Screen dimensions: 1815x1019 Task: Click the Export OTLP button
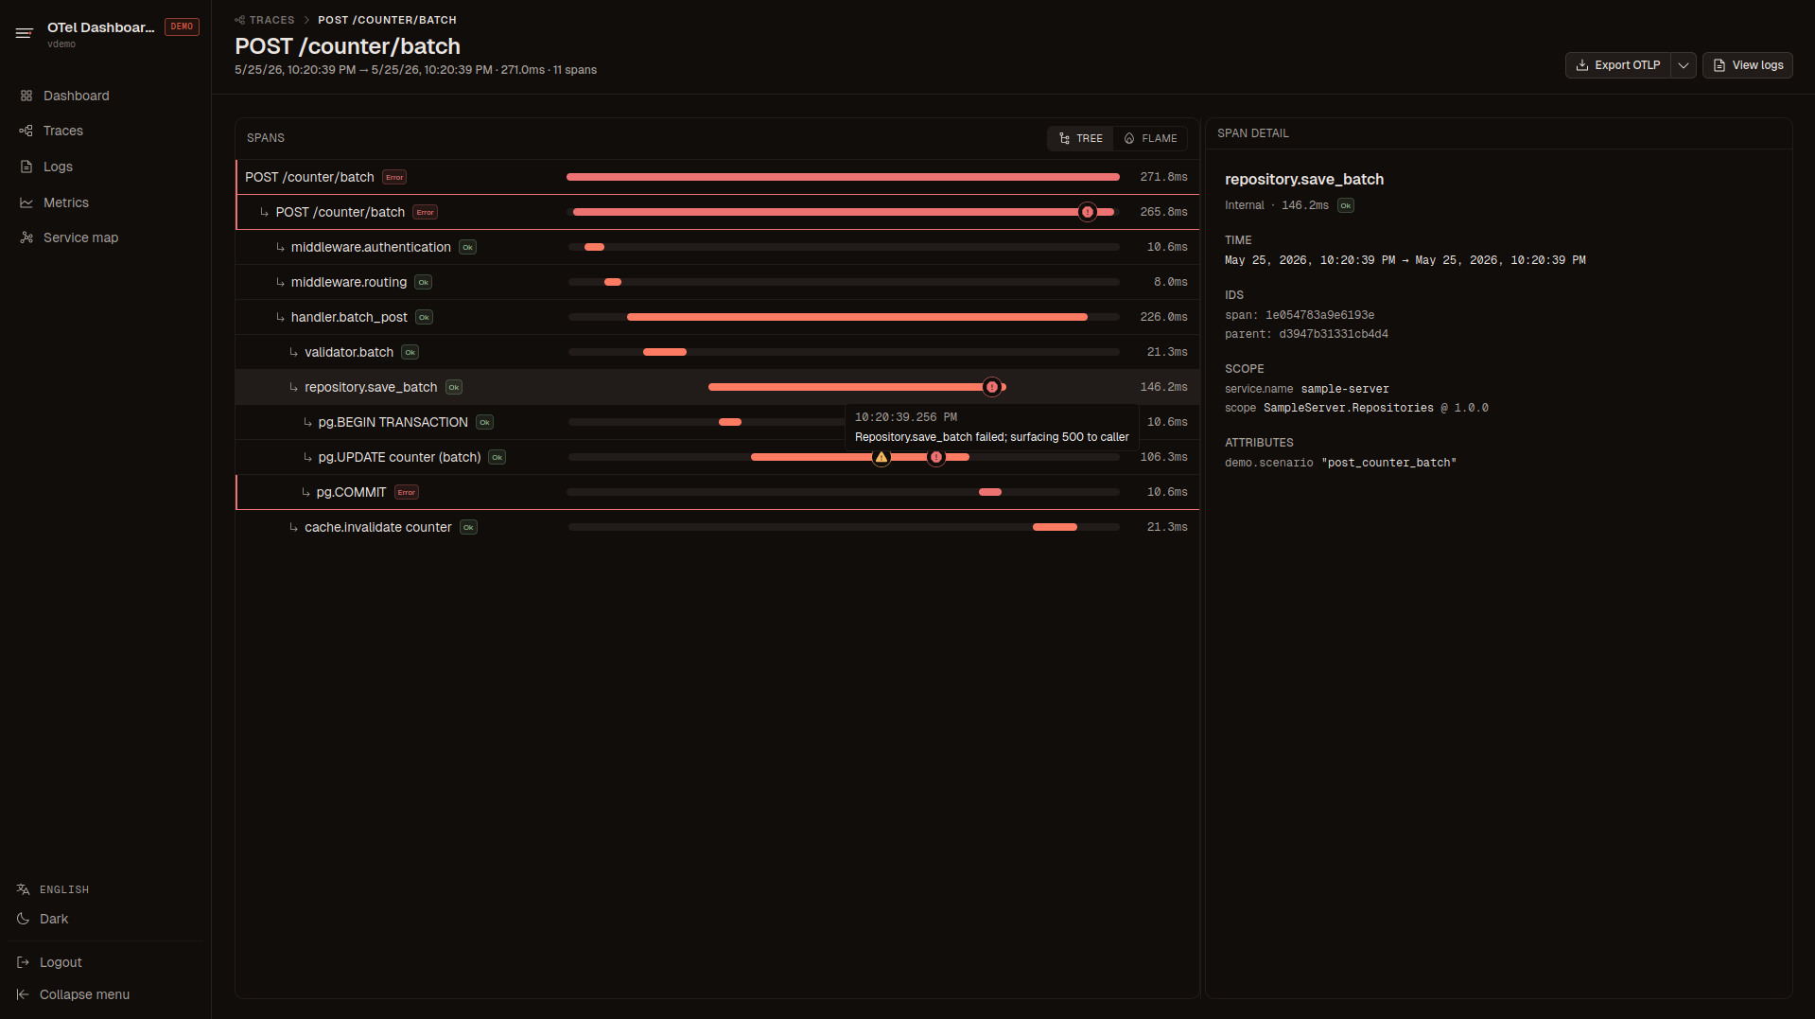pos(1617,65)
